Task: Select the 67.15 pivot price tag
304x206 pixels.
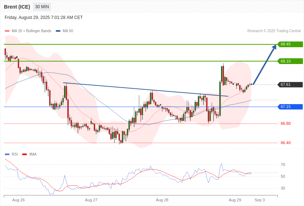Action: point(290,107)
